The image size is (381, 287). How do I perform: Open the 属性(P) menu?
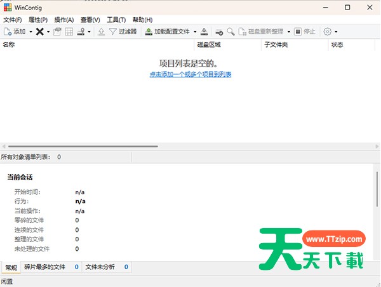(38, 20)
